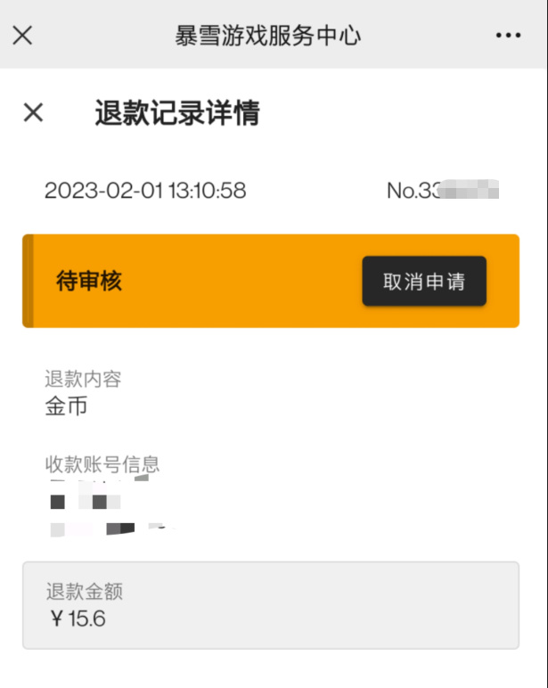Click the 退款金额 label
Image resolution: width=548 pixels, height=688 pixels.
(85, 592)
